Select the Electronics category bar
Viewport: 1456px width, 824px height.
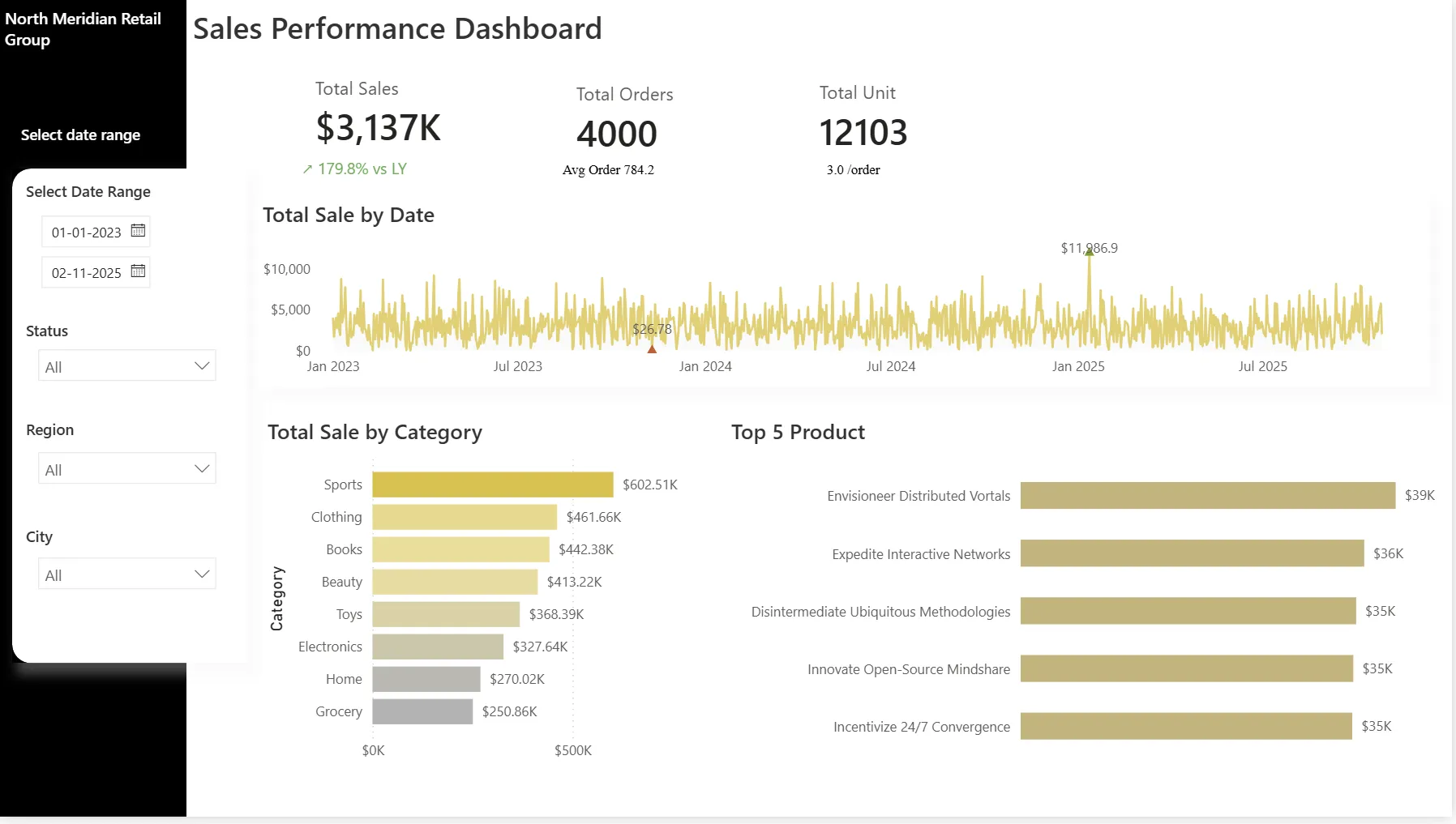click(x=438, y=647)
